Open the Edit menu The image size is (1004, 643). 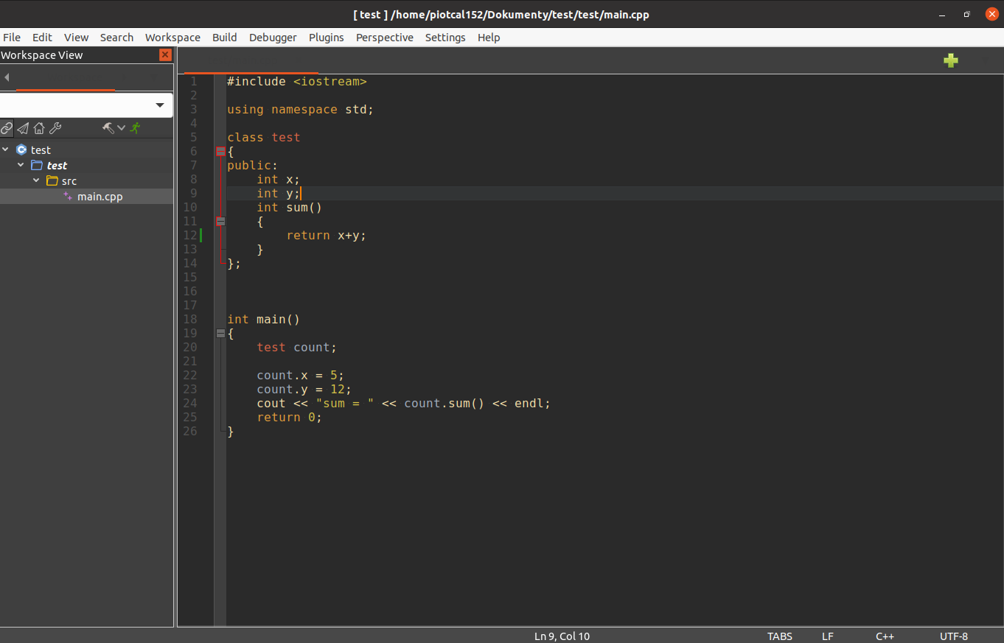[42, 38]
